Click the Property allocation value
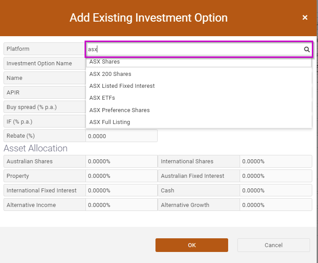Screen dimensions: 318x263 122,176
